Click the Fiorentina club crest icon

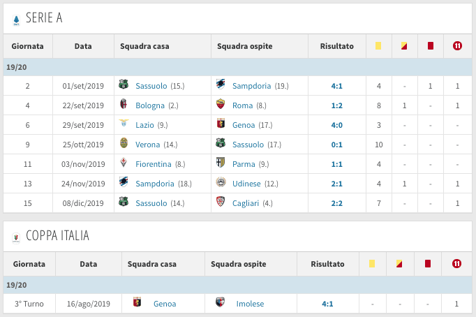point(124,164)
